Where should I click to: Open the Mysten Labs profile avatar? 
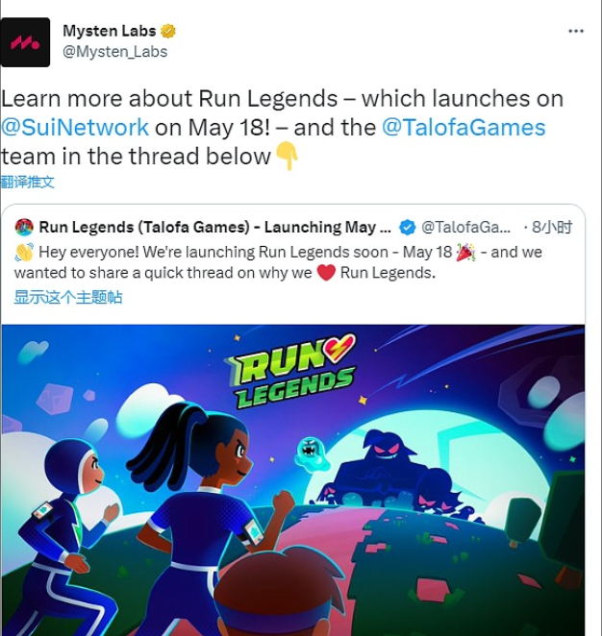(x=25, y=42)
